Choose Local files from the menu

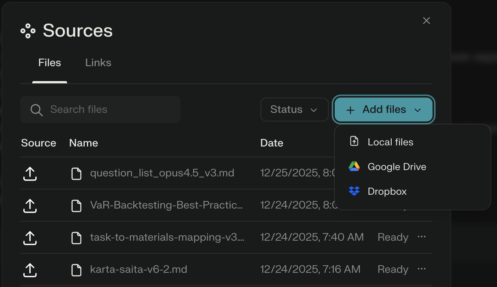pyautogui.click(x=390, y=142)
